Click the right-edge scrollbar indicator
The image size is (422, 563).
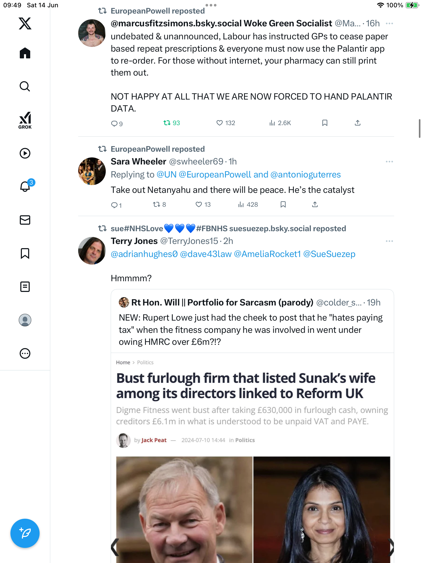point(420,128)
